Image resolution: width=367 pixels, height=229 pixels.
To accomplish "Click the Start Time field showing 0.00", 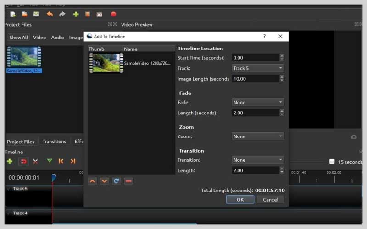I will tap(256, 58).
